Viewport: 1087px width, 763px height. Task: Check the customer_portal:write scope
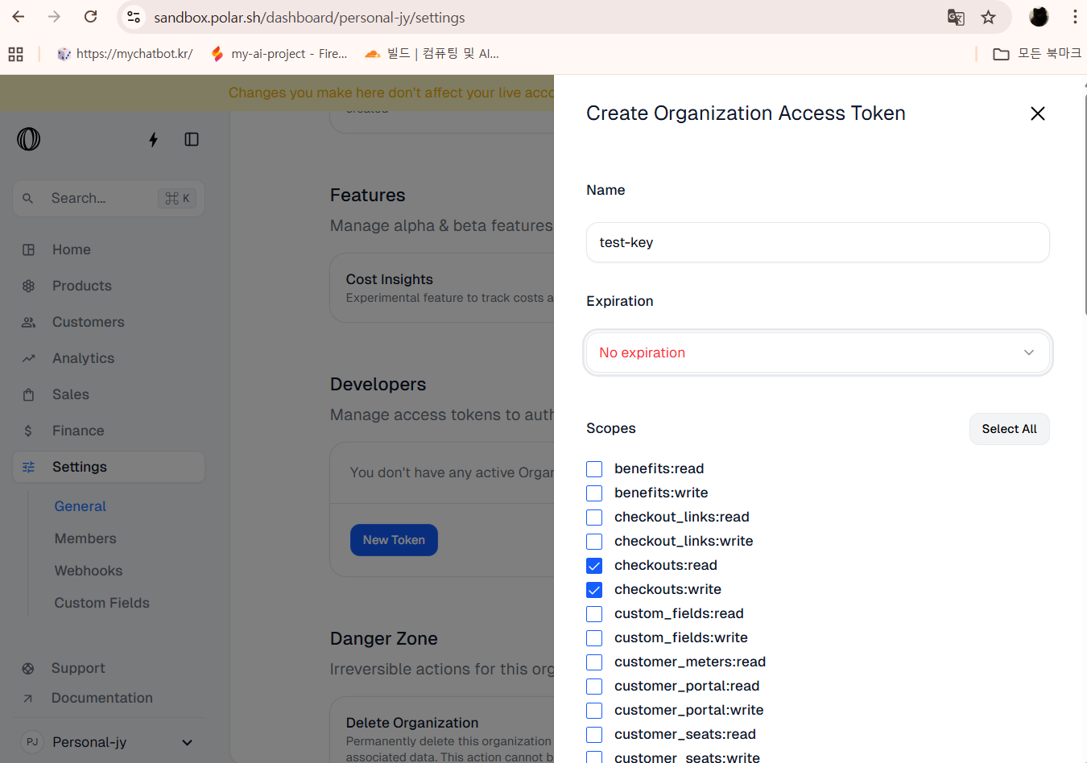pos(594,711)
